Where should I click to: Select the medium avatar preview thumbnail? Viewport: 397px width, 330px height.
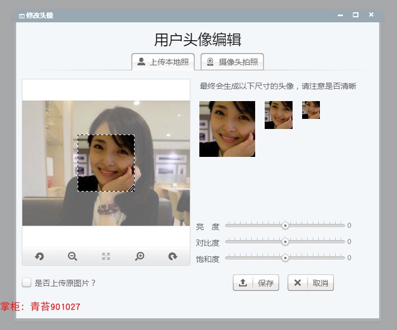pos(279,115)
